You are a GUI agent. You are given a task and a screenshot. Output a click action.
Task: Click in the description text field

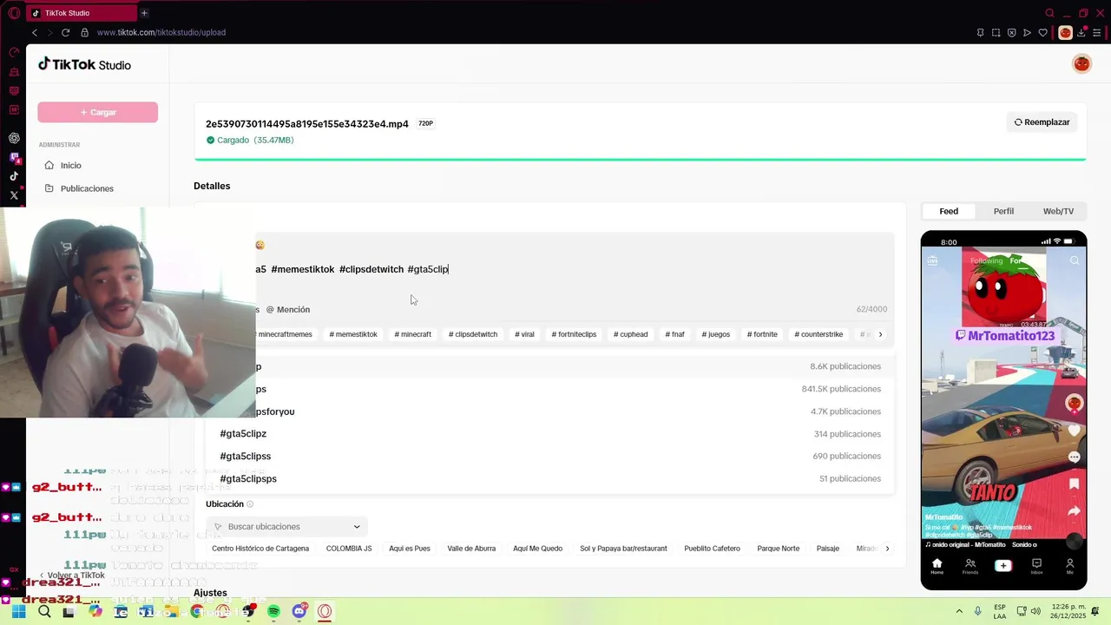click(550, 269)
